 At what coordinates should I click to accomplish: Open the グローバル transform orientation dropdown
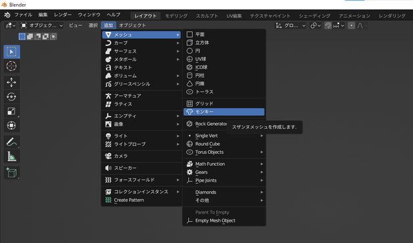(x=290, y=25)
